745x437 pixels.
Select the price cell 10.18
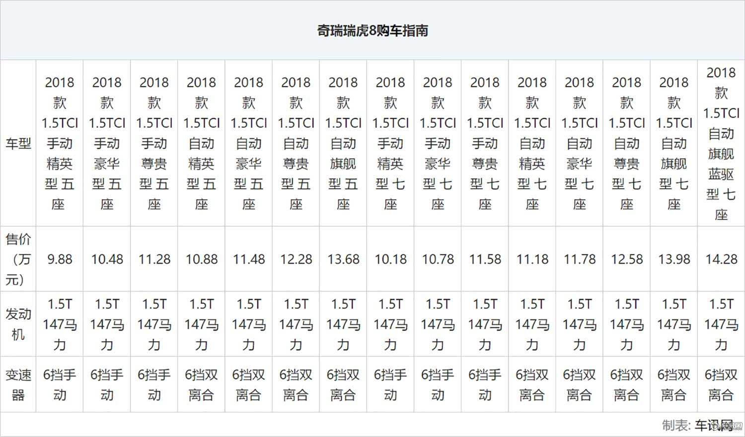coord(390,259)
